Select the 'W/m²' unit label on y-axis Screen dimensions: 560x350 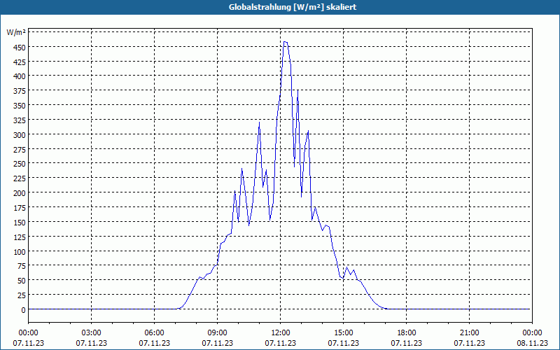click(16, 32)
